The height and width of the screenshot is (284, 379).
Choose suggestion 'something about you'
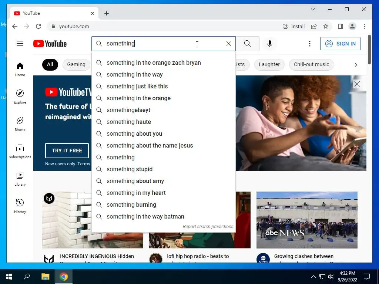[163, 134]
